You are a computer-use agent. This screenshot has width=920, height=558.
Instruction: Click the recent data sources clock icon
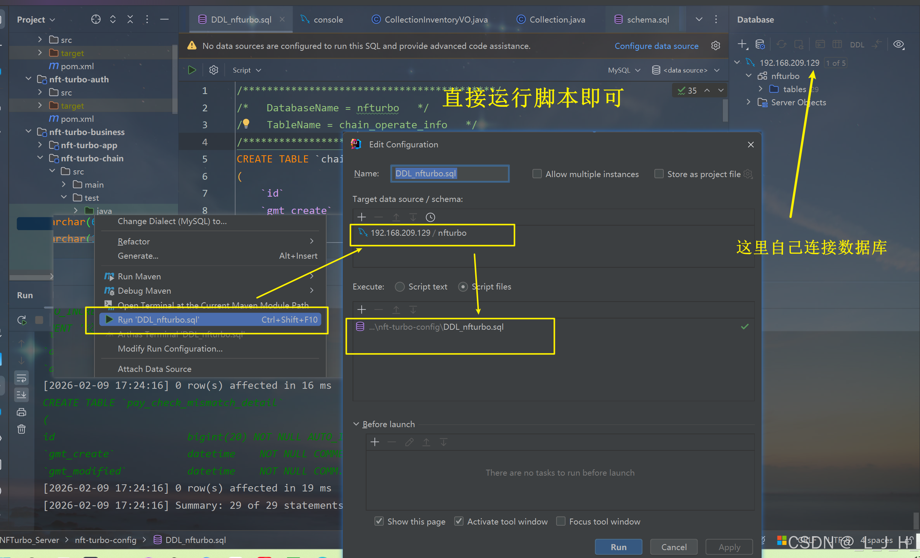430,217
